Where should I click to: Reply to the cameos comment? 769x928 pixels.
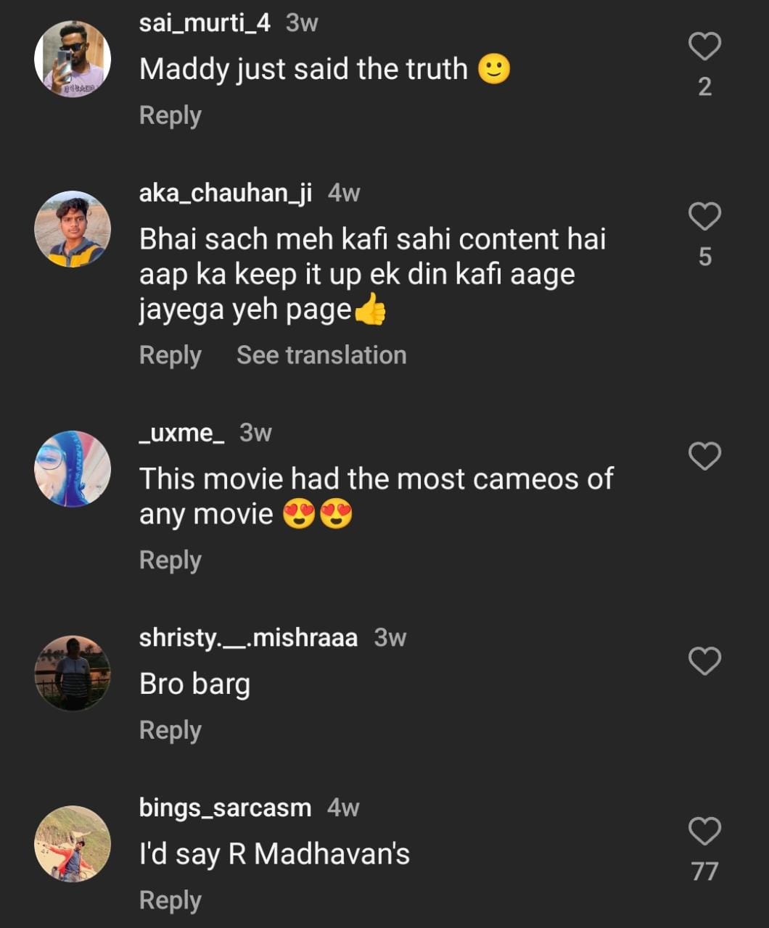pos(170,560)
